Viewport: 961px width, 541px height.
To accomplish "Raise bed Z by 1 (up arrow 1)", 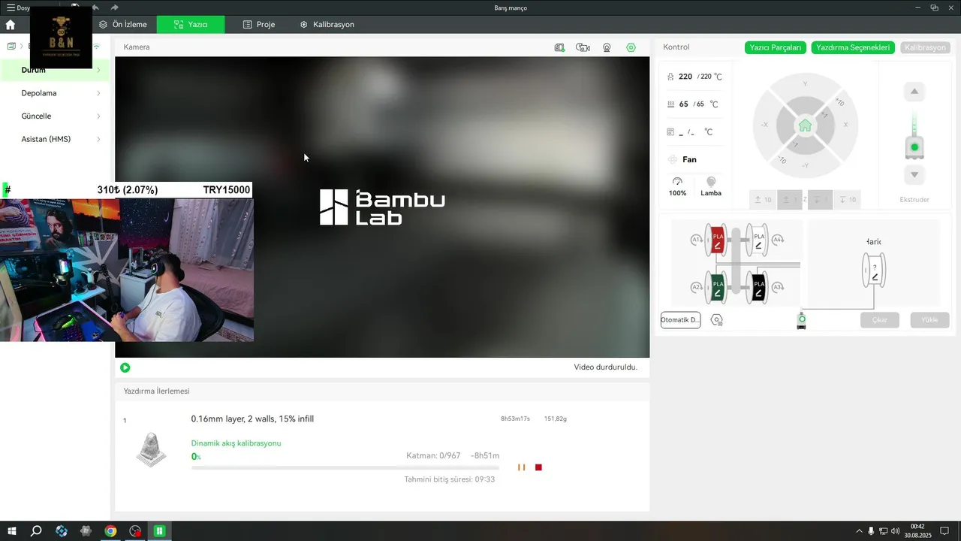I will coord(791,200).
